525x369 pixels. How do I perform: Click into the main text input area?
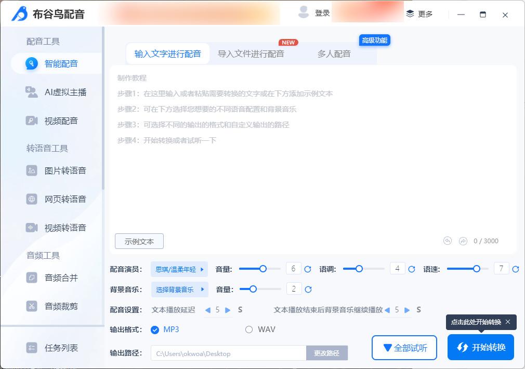click(313, 159)
